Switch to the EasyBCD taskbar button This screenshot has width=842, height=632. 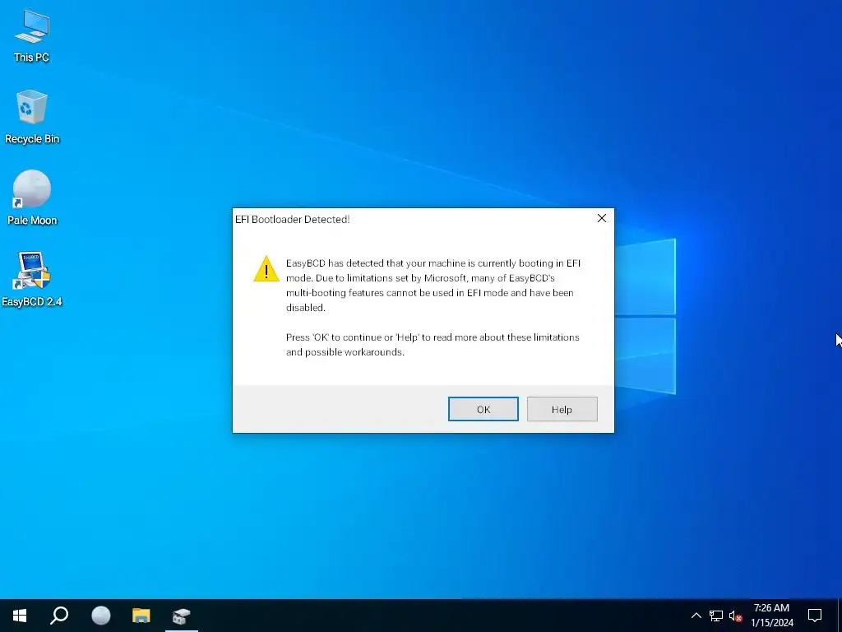182,616
